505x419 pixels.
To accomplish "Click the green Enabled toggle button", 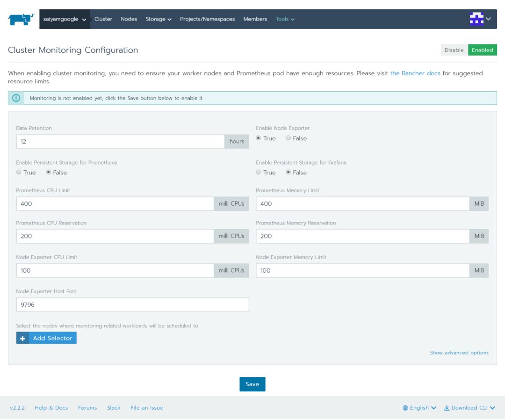I will (482, 50).
